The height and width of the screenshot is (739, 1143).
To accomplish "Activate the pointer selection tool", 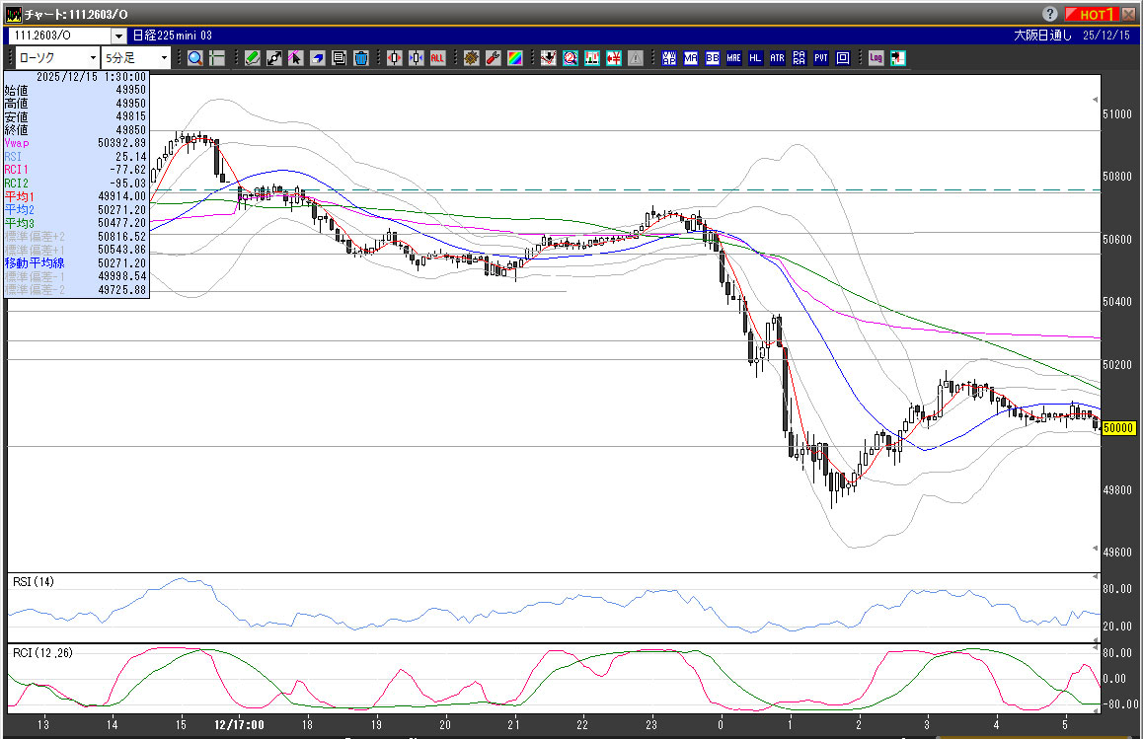I will point(295,58).
